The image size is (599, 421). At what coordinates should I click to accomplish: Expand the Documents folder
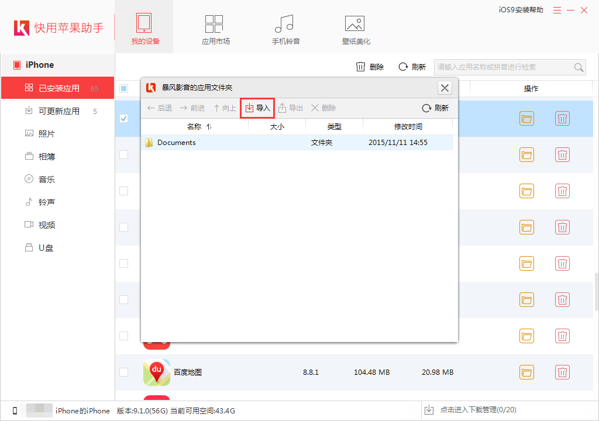[x=177, y=142]
